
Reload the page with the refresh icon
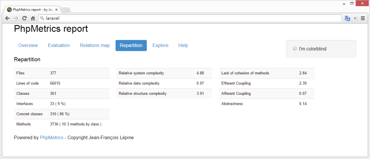pyautogui.click(x=24, y=18)
